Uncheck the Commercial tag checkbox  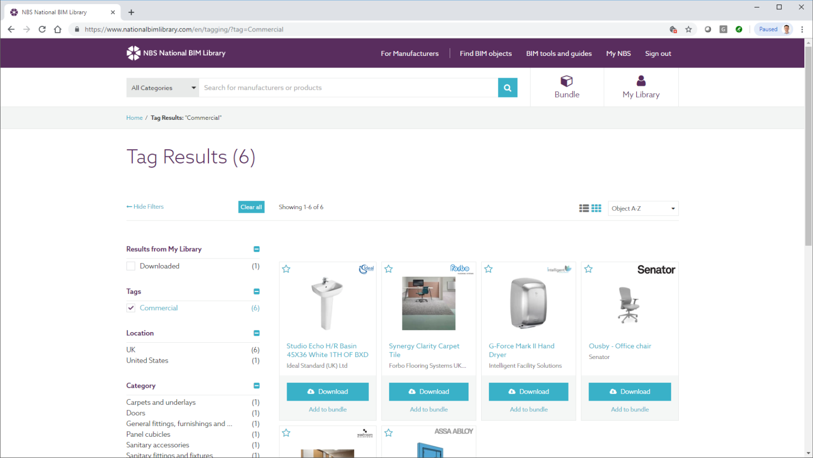[131, 308]
